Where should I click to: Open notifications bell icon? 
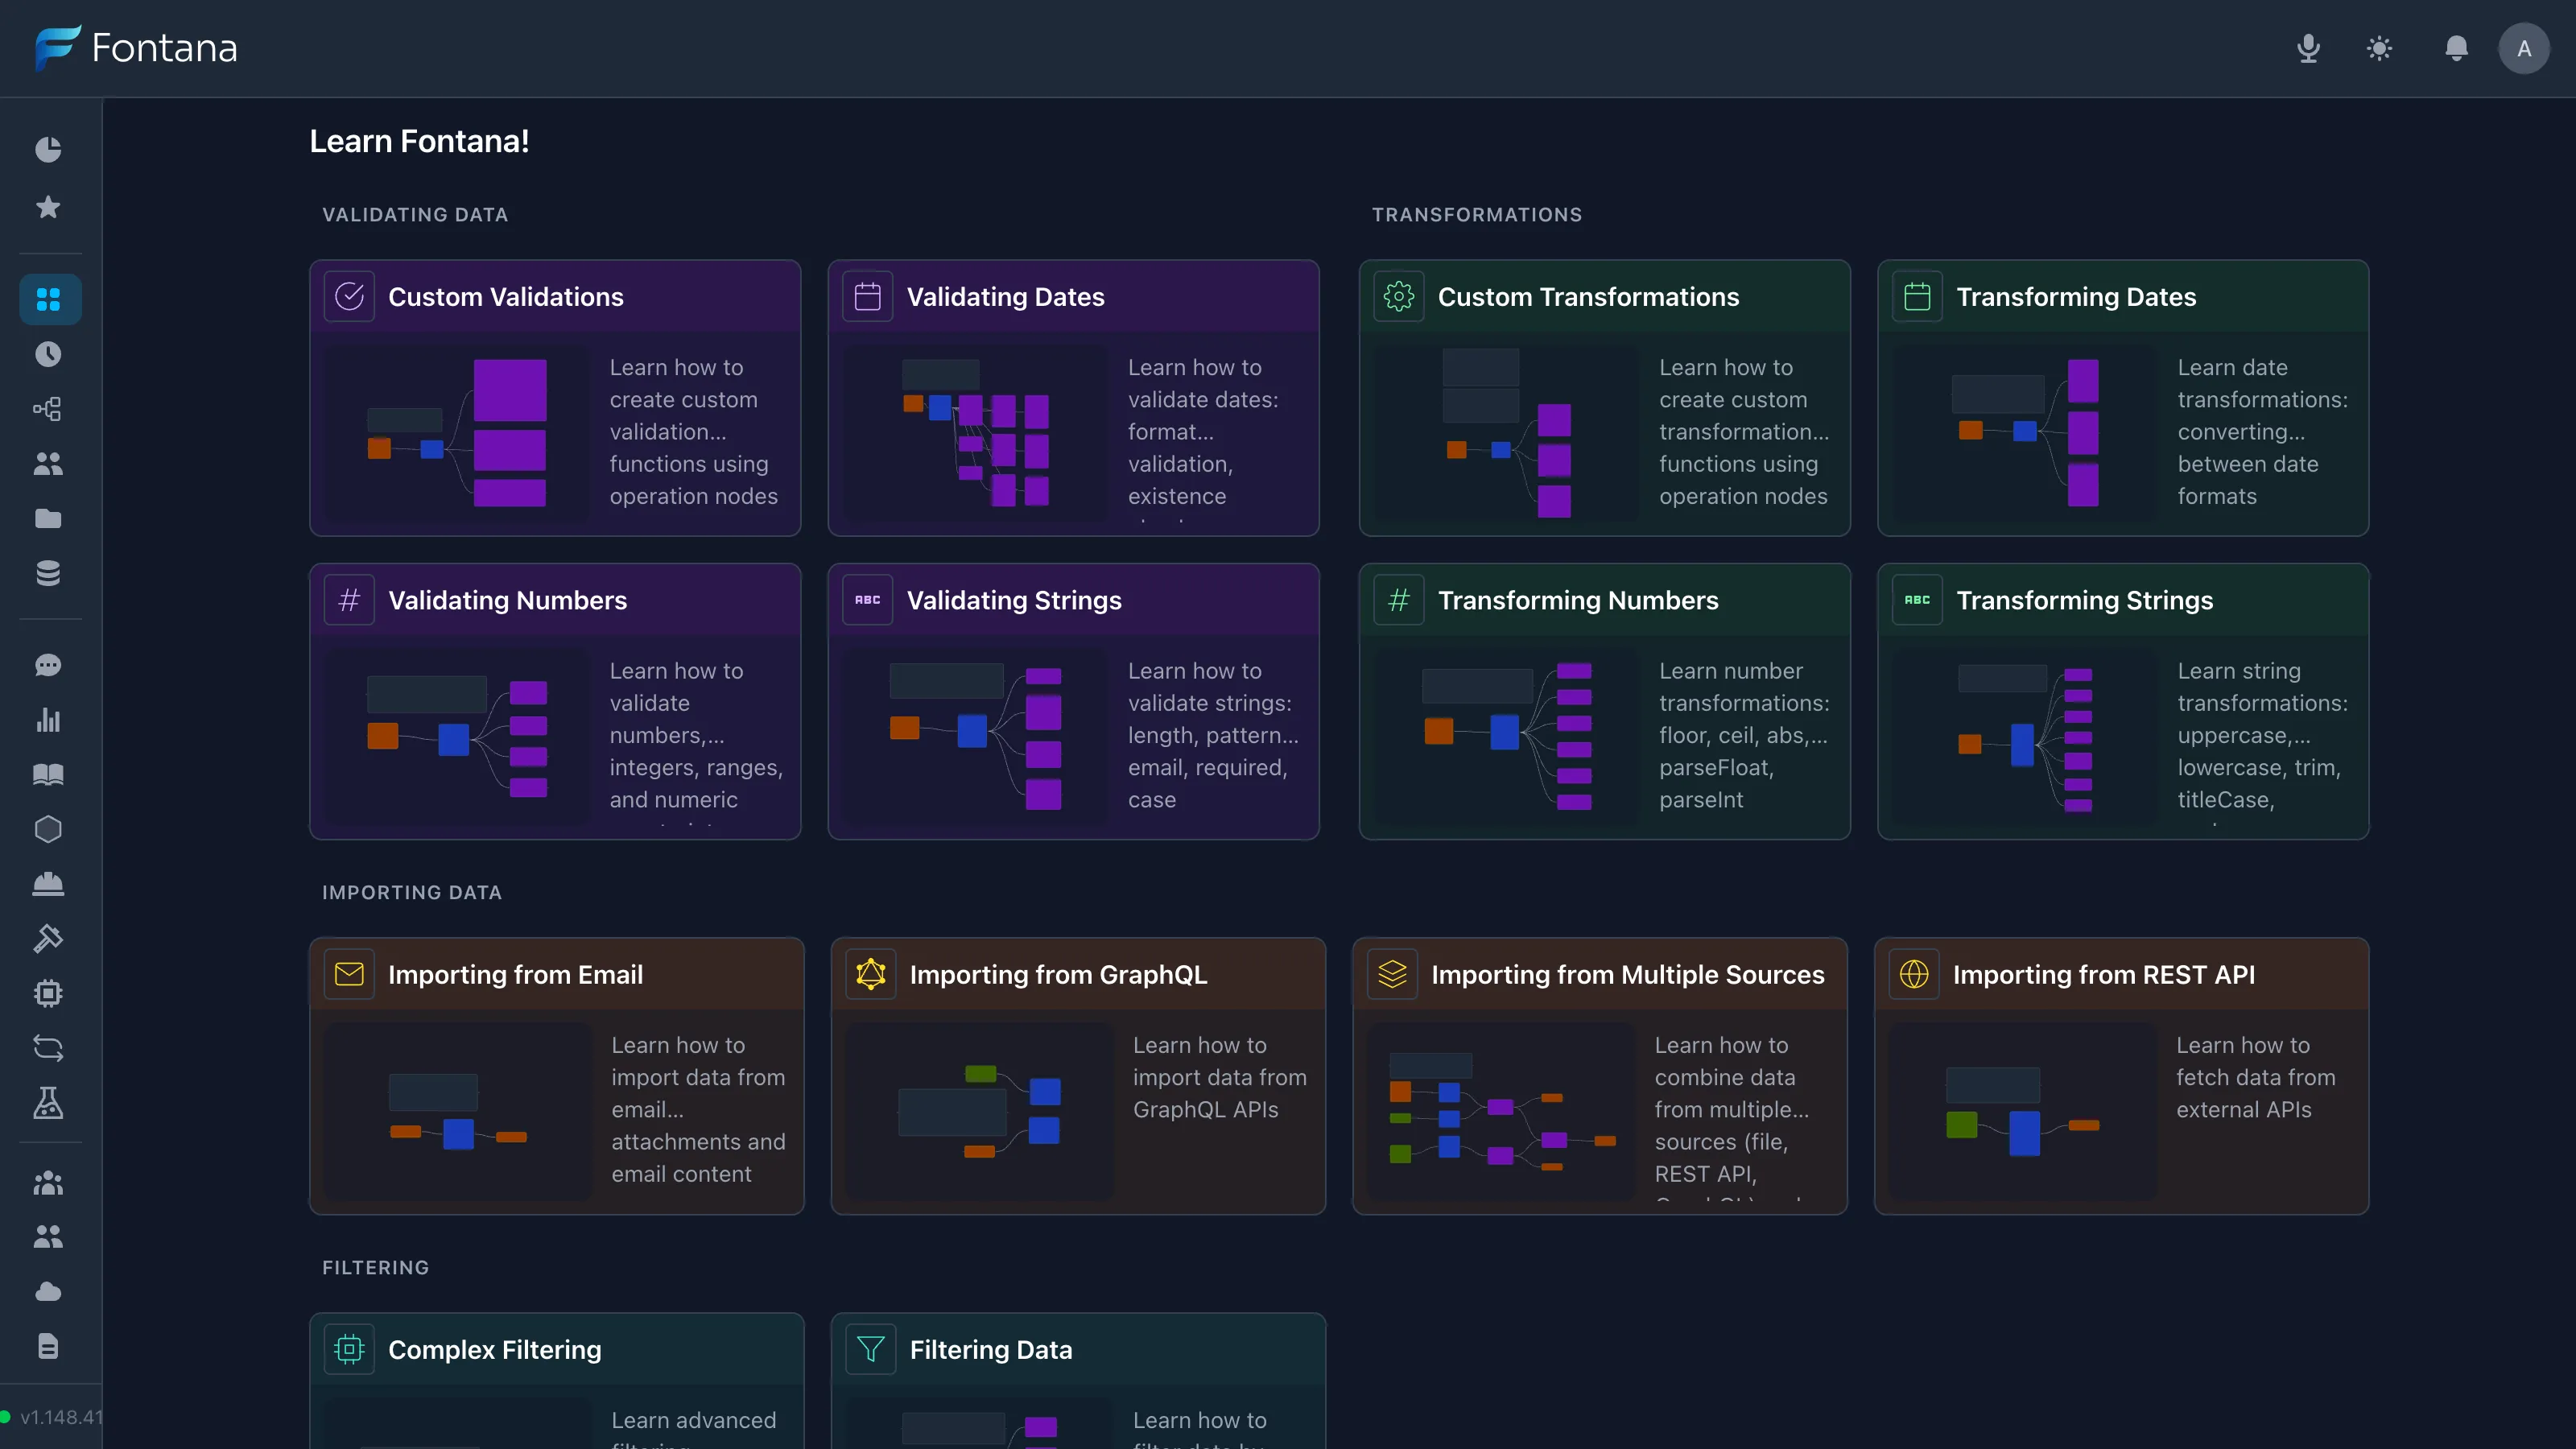2456,48
